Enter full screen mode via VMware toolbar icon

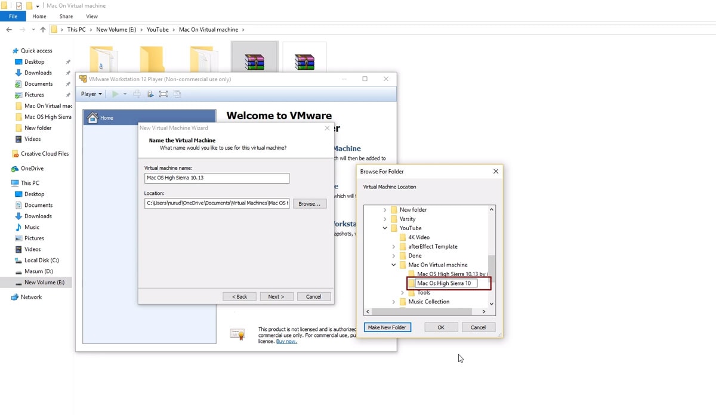tap(163, 94)
